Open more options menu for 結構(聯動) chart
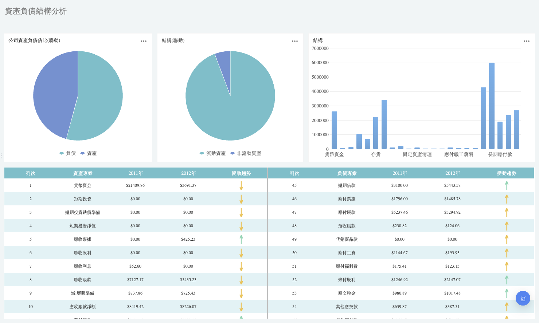 tap(295, 41)
